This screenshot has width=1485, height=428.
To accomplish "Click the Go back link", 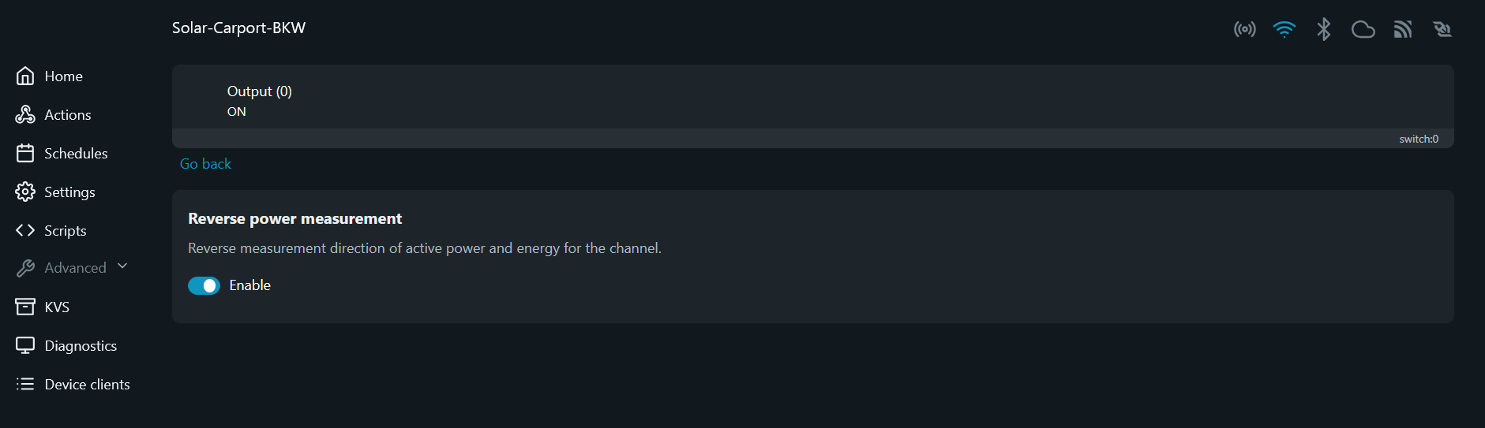I will coord(205,164).
